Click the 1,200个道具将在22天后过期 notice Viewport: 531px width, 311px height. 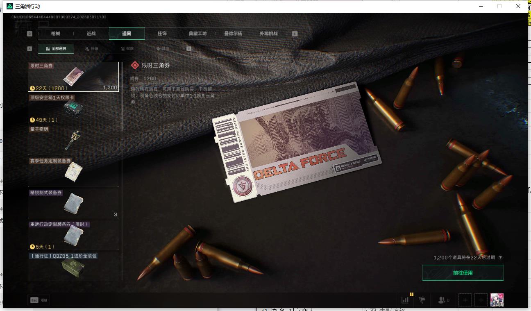[x=464, y=258]
